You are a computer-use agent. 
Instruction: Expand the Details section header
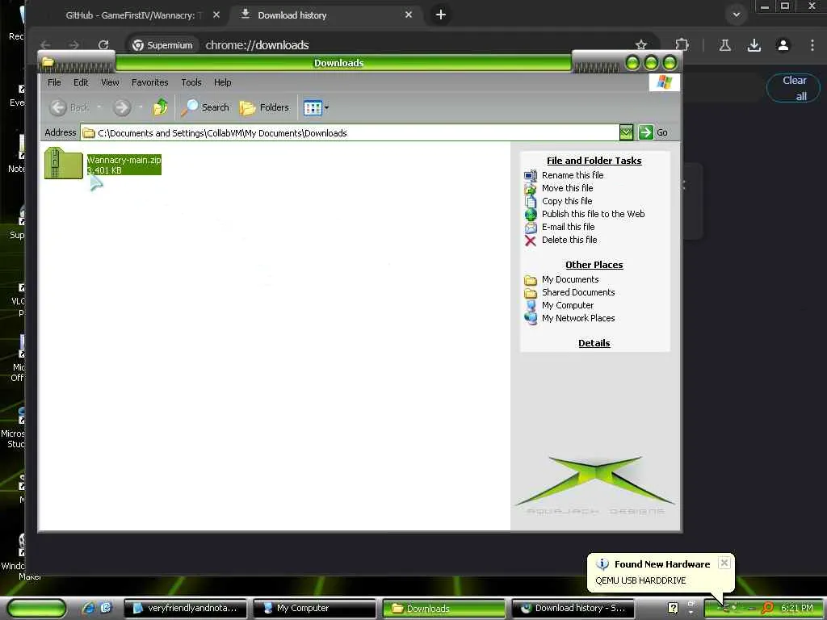(x=594, y=343)
